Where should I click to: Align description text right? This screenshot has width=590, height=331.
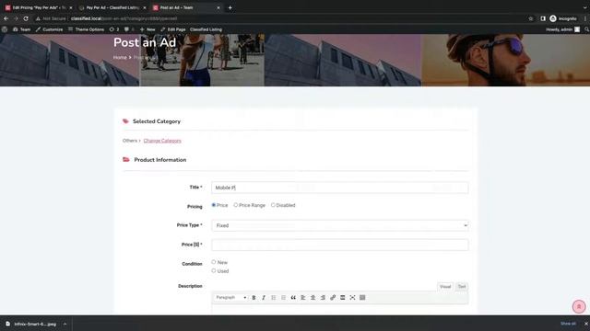(323, 298)
